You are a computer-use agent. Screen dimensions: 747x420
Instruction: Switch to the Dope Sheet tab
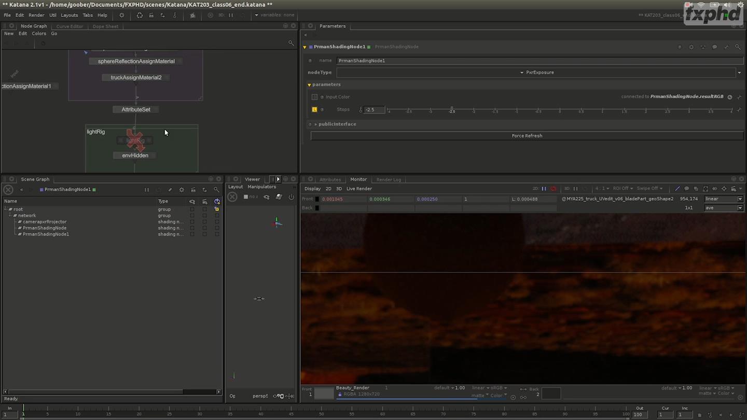click(105, 26)
